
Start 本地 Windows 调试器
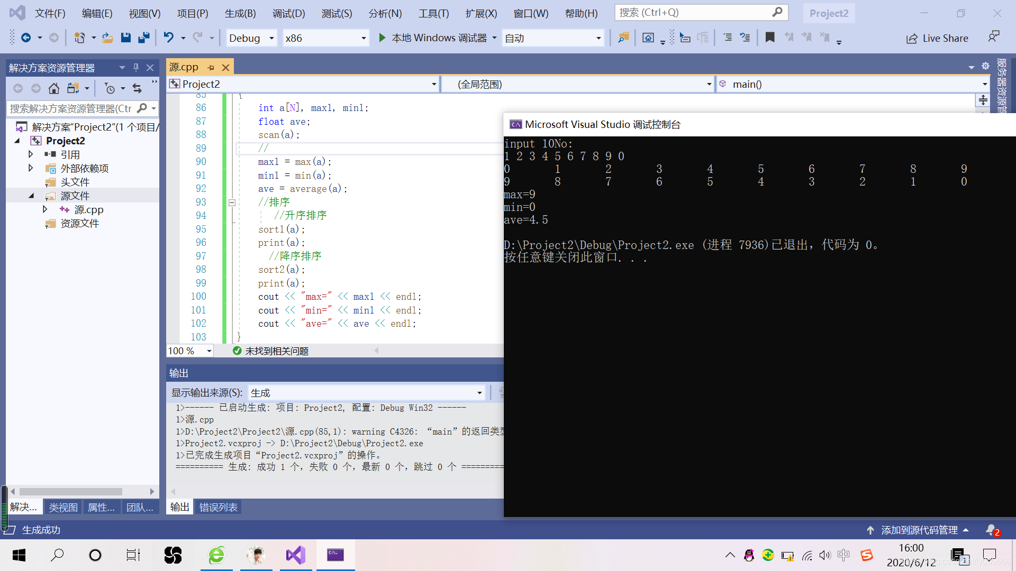click(433, 38)
